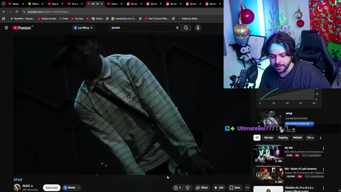
Task: Expand the Remix dropdown arrow
Action: 79,188
